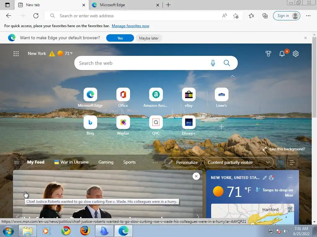Switch feed to grid layout view
The width and height of the screenshot is (317, 237).
(x=281, y=162)
